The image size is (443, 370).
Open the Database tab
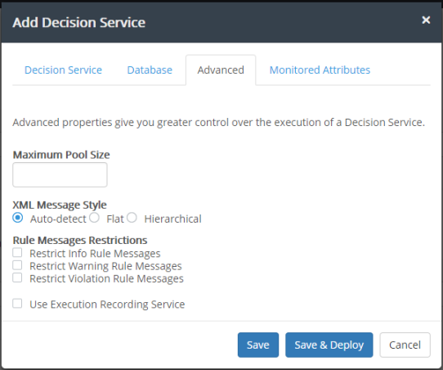point(150,70)
